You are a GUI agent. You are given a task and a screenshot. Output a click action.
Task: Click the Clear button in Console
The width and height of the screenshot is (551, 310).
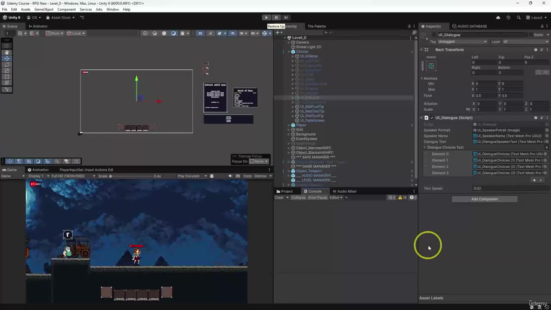279,198
